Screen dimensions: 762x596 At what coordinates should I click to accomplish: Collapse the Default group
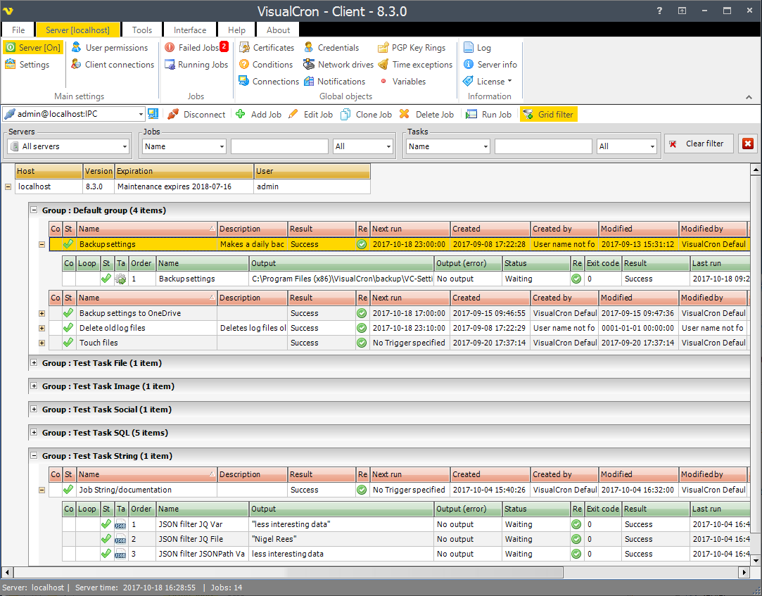coord(33,210)
